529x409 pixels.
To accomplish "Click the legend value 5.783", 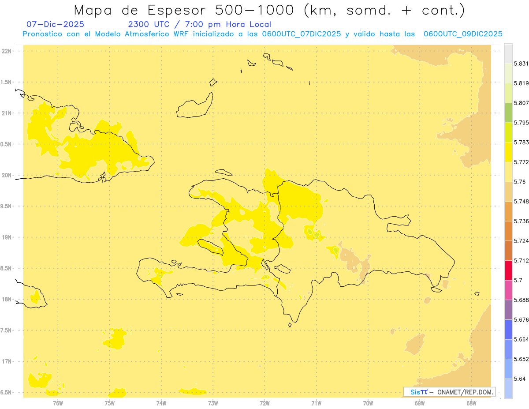I will (x=522, y=142).
